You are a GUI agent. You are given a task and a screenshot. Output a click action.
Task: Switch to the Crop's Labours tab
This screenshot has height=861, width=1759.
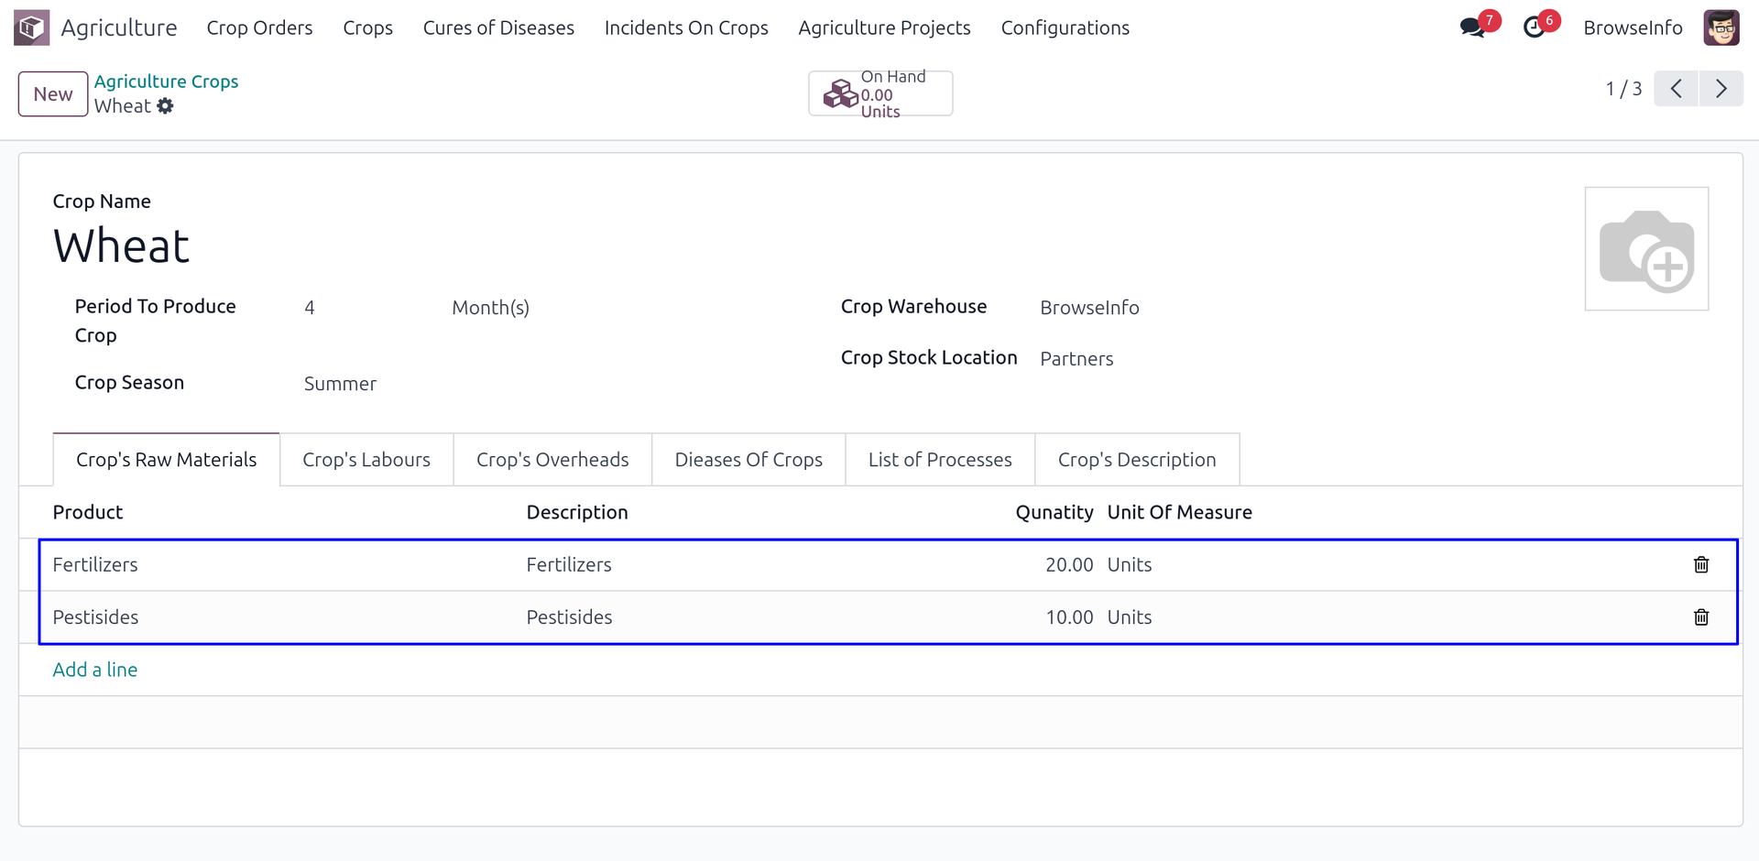click(x=366, y=460)
